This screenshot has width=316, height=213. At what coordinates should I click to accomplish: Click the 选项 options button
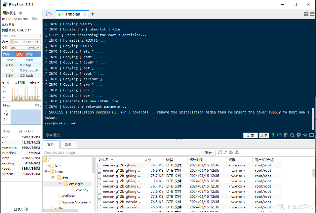264,135
